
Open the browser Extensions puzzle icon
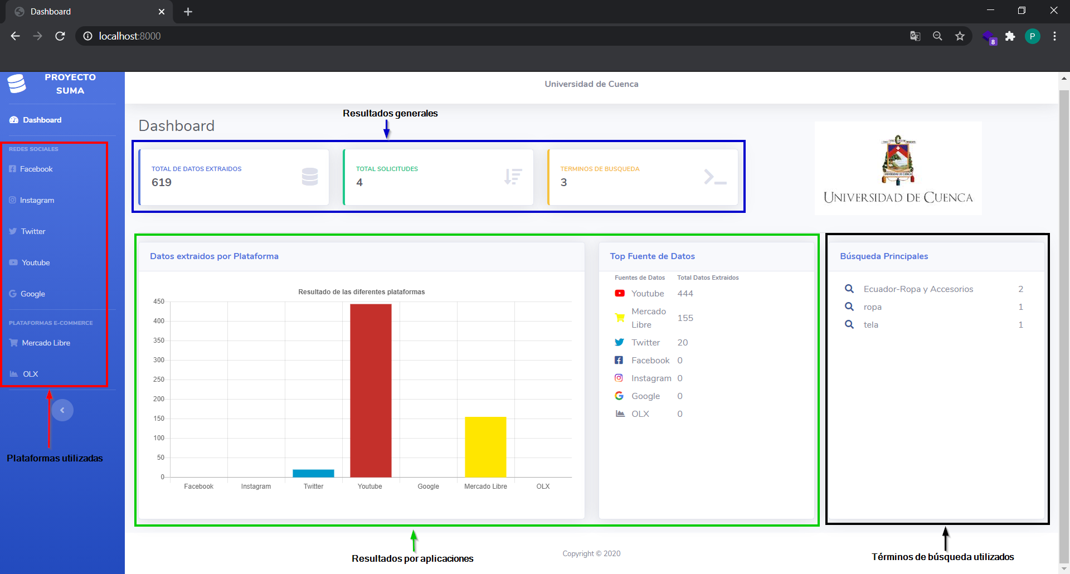[1010, 36]
